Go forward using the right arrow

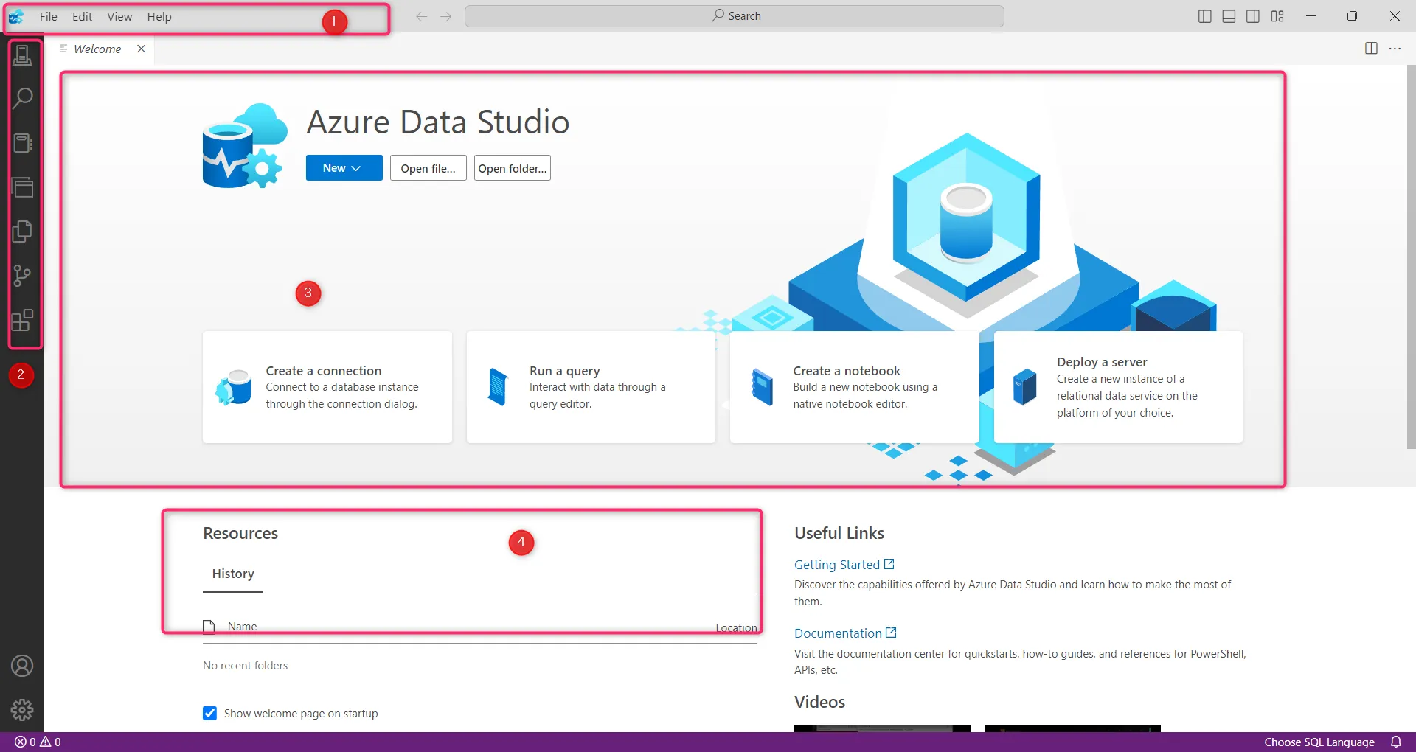[445, 16]
